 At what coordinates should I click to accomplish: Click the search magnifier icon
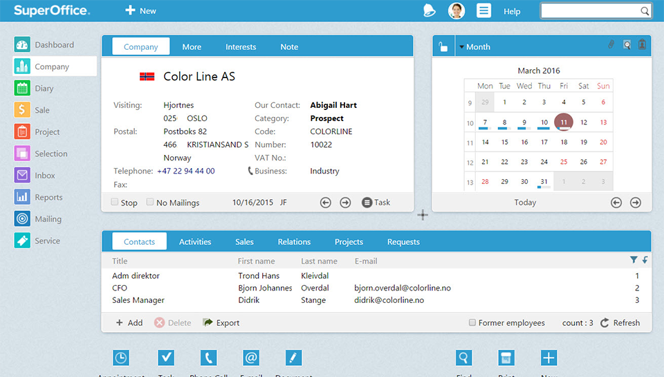click(x=645, y=11)
